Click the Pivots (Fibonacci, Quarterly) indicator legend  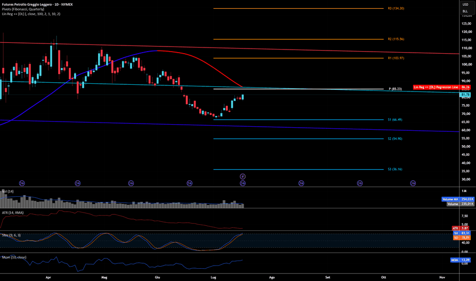23,9
